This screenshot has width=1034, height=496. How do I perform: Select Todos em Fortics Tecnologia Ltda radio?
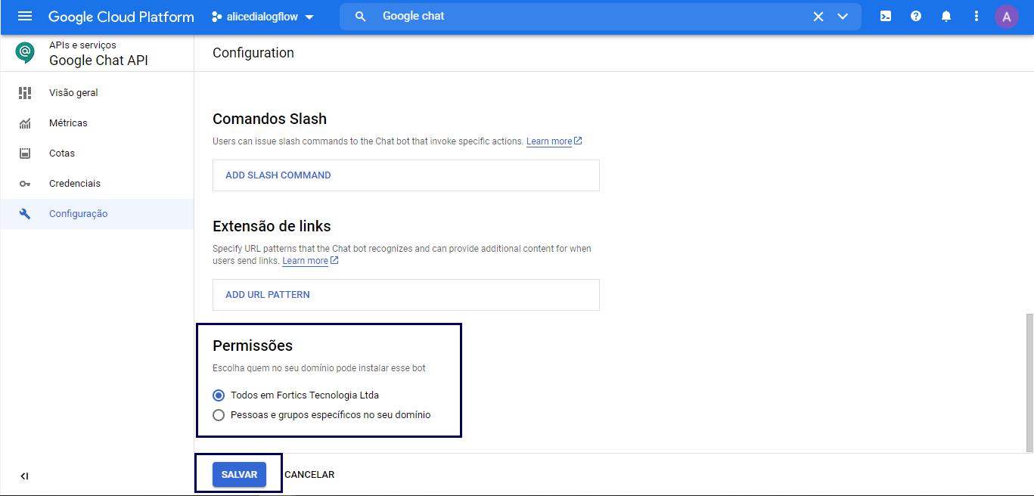(219, 395)
